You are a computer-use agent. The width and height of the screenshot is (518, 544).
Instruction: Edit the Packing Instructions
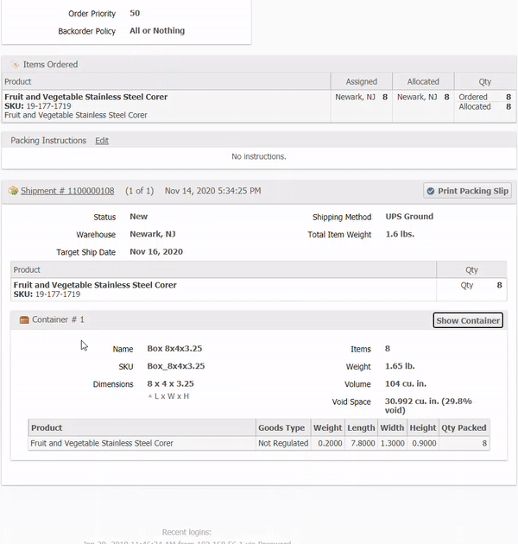[x=102, y=141]
